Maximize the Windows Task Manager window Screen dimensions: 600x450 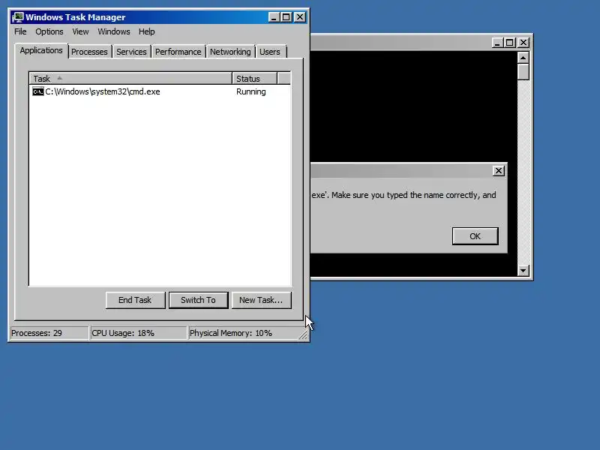tap(286, 17)
